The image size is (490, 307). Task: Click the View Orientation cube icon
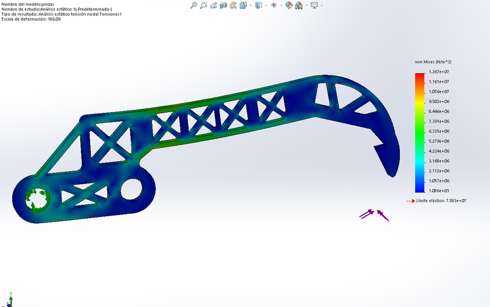(243, 6)
